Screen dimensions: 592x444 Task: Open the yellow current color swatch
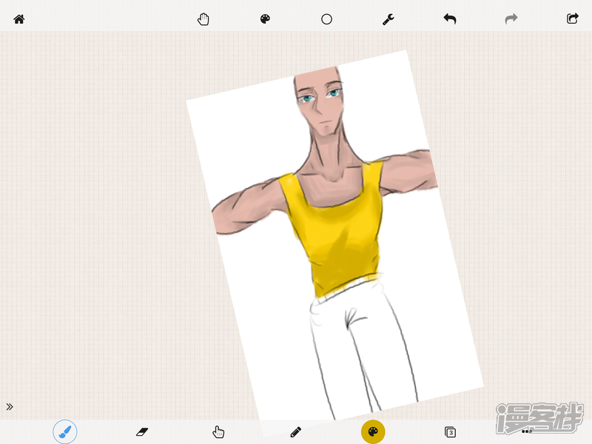(373, 431)
